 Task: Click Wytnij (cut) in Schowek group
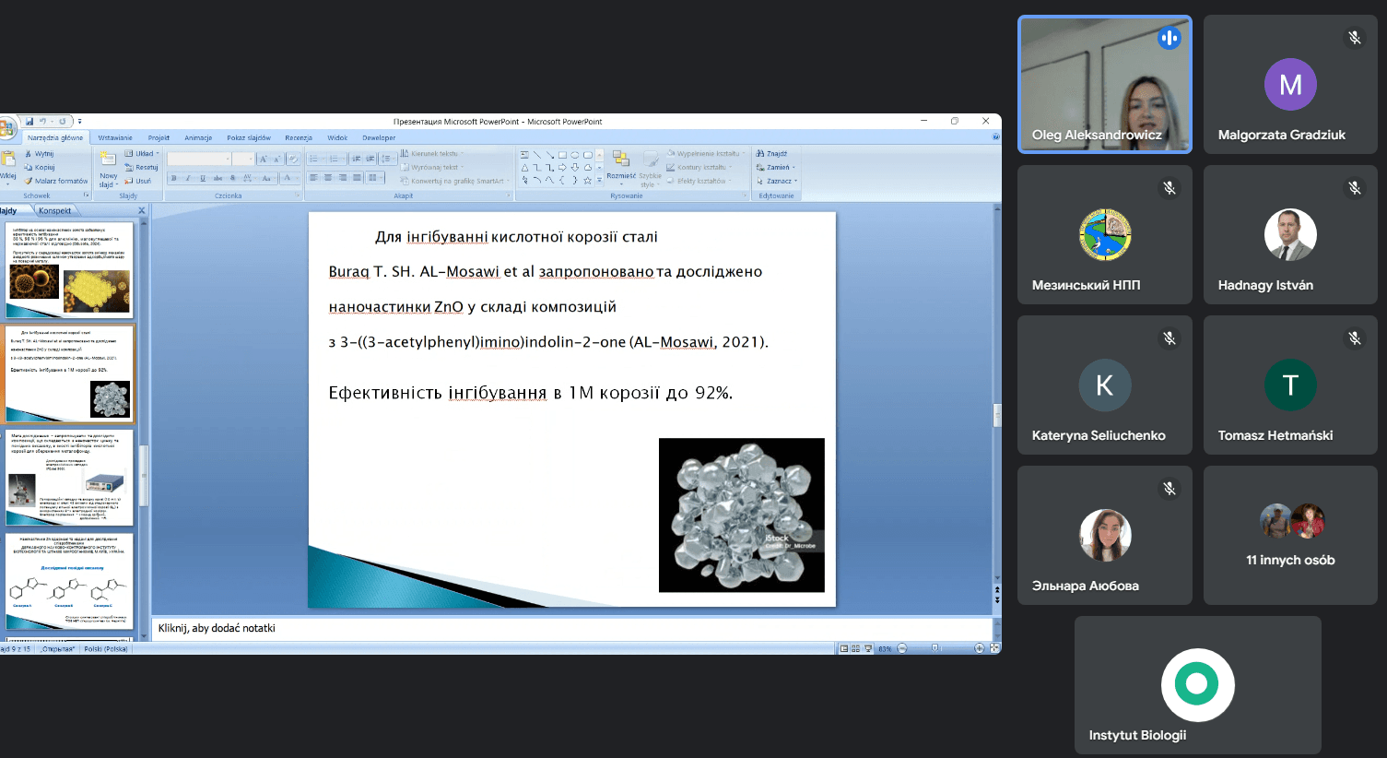click(40, 154)
